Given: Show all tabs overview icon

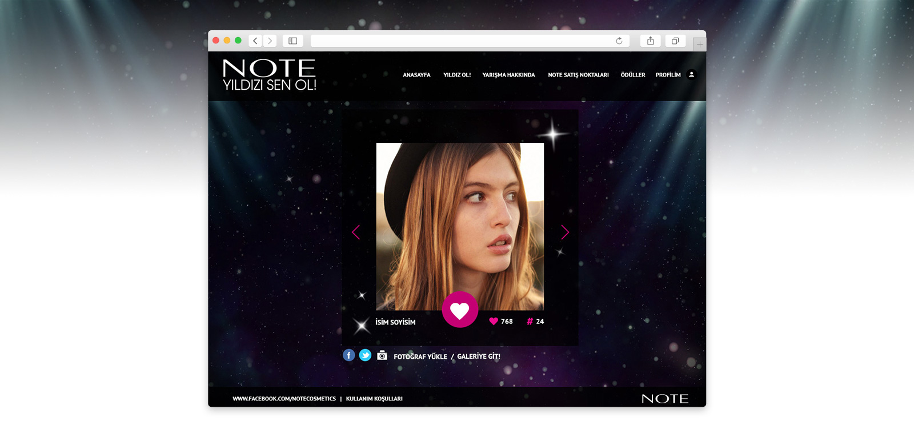Looking at the screenshot, I should (675, 41).
